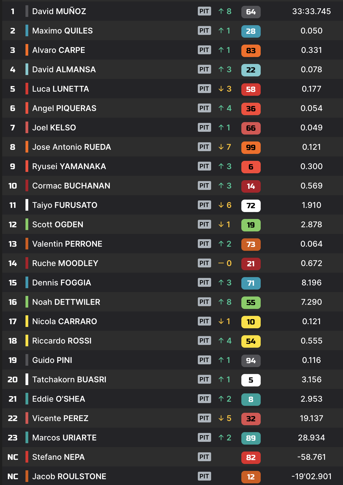Open Angel PIQUERAS rider details
343x485 pixels.
click(x=64, y=108)
